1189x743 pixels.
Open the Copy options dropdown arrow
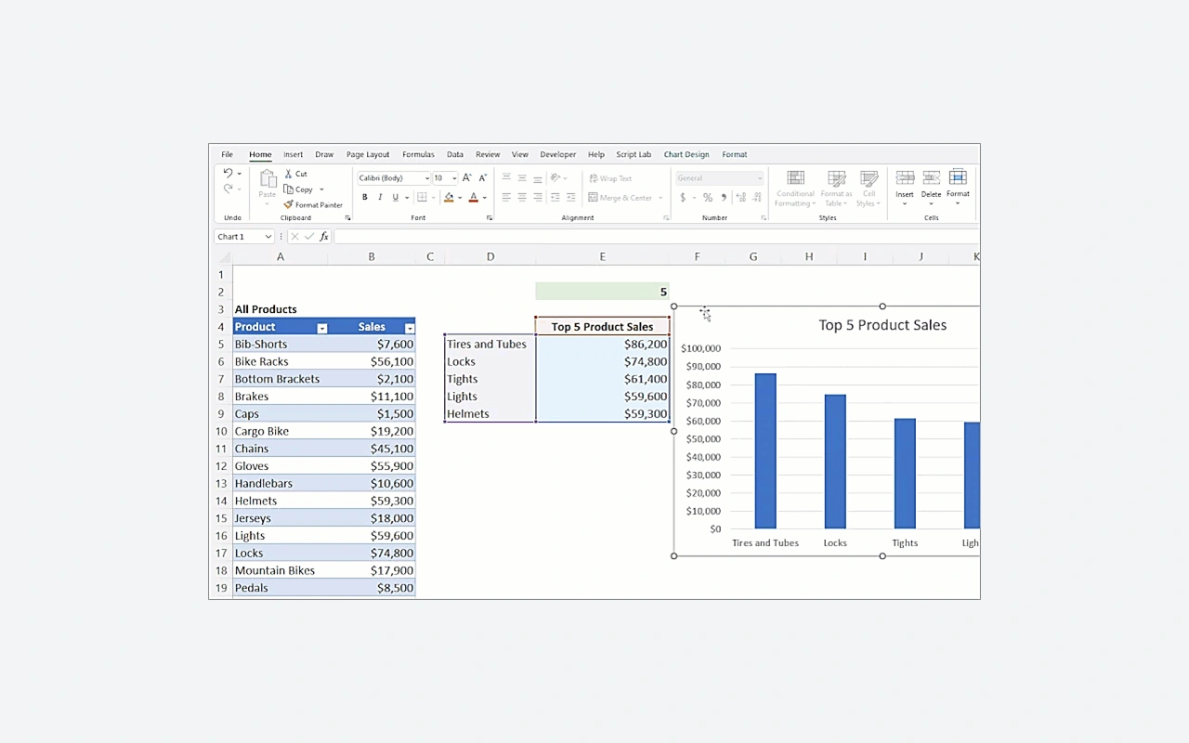[321, 189]
